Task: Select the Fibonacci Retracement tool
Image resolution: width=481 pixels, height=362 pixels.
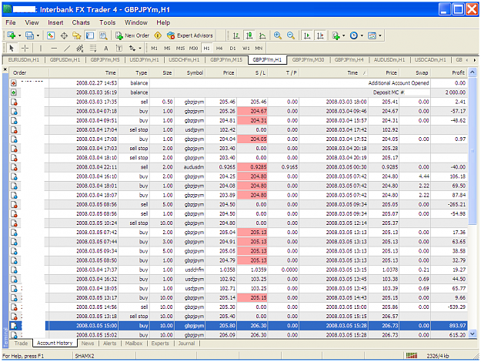Action: click(93, 49)
